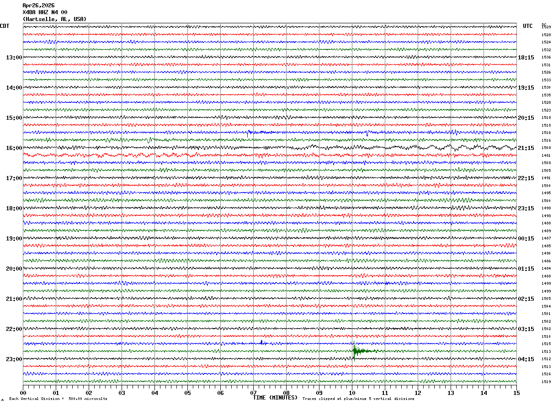The image size is (553, 405).
Task: Click the 23:15 UTC time label
Action: 526,208
